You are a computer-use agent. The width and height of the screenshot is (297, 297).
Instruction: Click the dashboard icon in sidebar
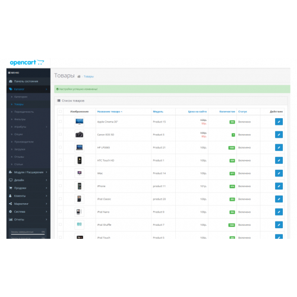coord(11,81)
